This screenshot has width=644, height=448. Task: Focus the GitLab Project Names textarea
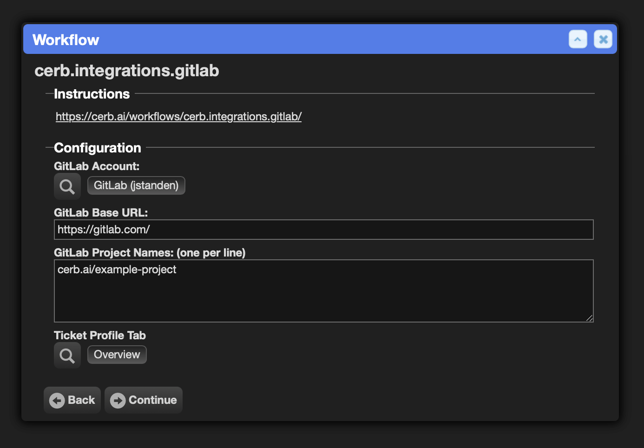pos(324,291)
